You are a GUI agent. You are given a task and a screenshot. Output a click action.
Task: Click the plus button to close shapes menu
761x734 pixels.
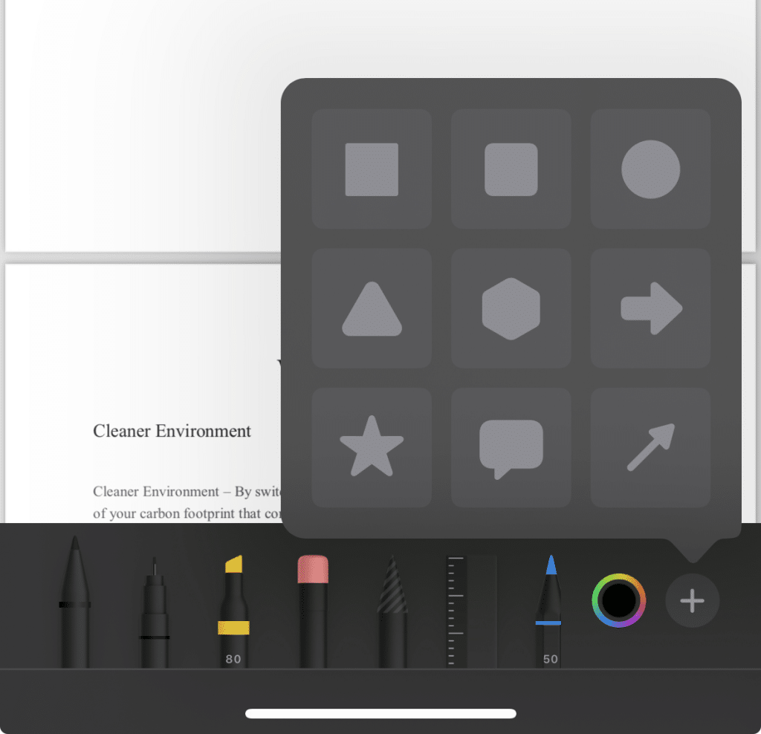point(692,600)
